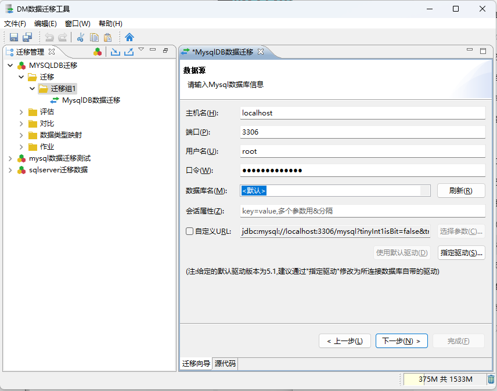Expand the 数据类型映射 folder
This screenshot has height=391, width=497.
coord(21,136)
